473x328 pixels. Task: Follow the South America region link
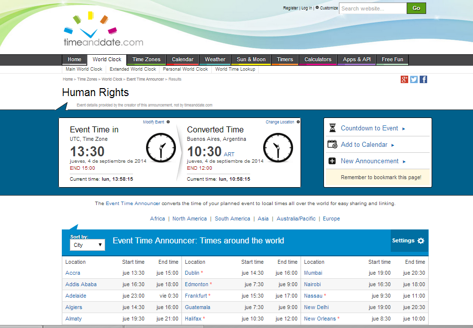[232, 219]
